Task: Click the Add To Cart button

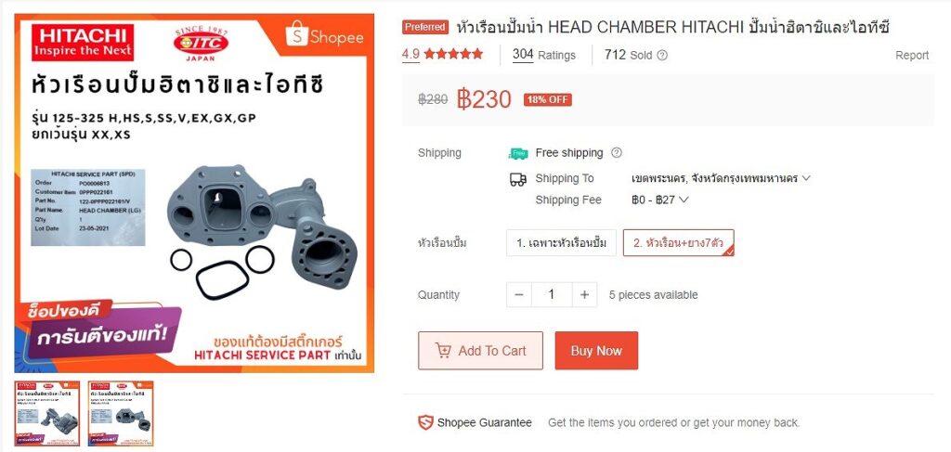Action: [x=480, y=350]
